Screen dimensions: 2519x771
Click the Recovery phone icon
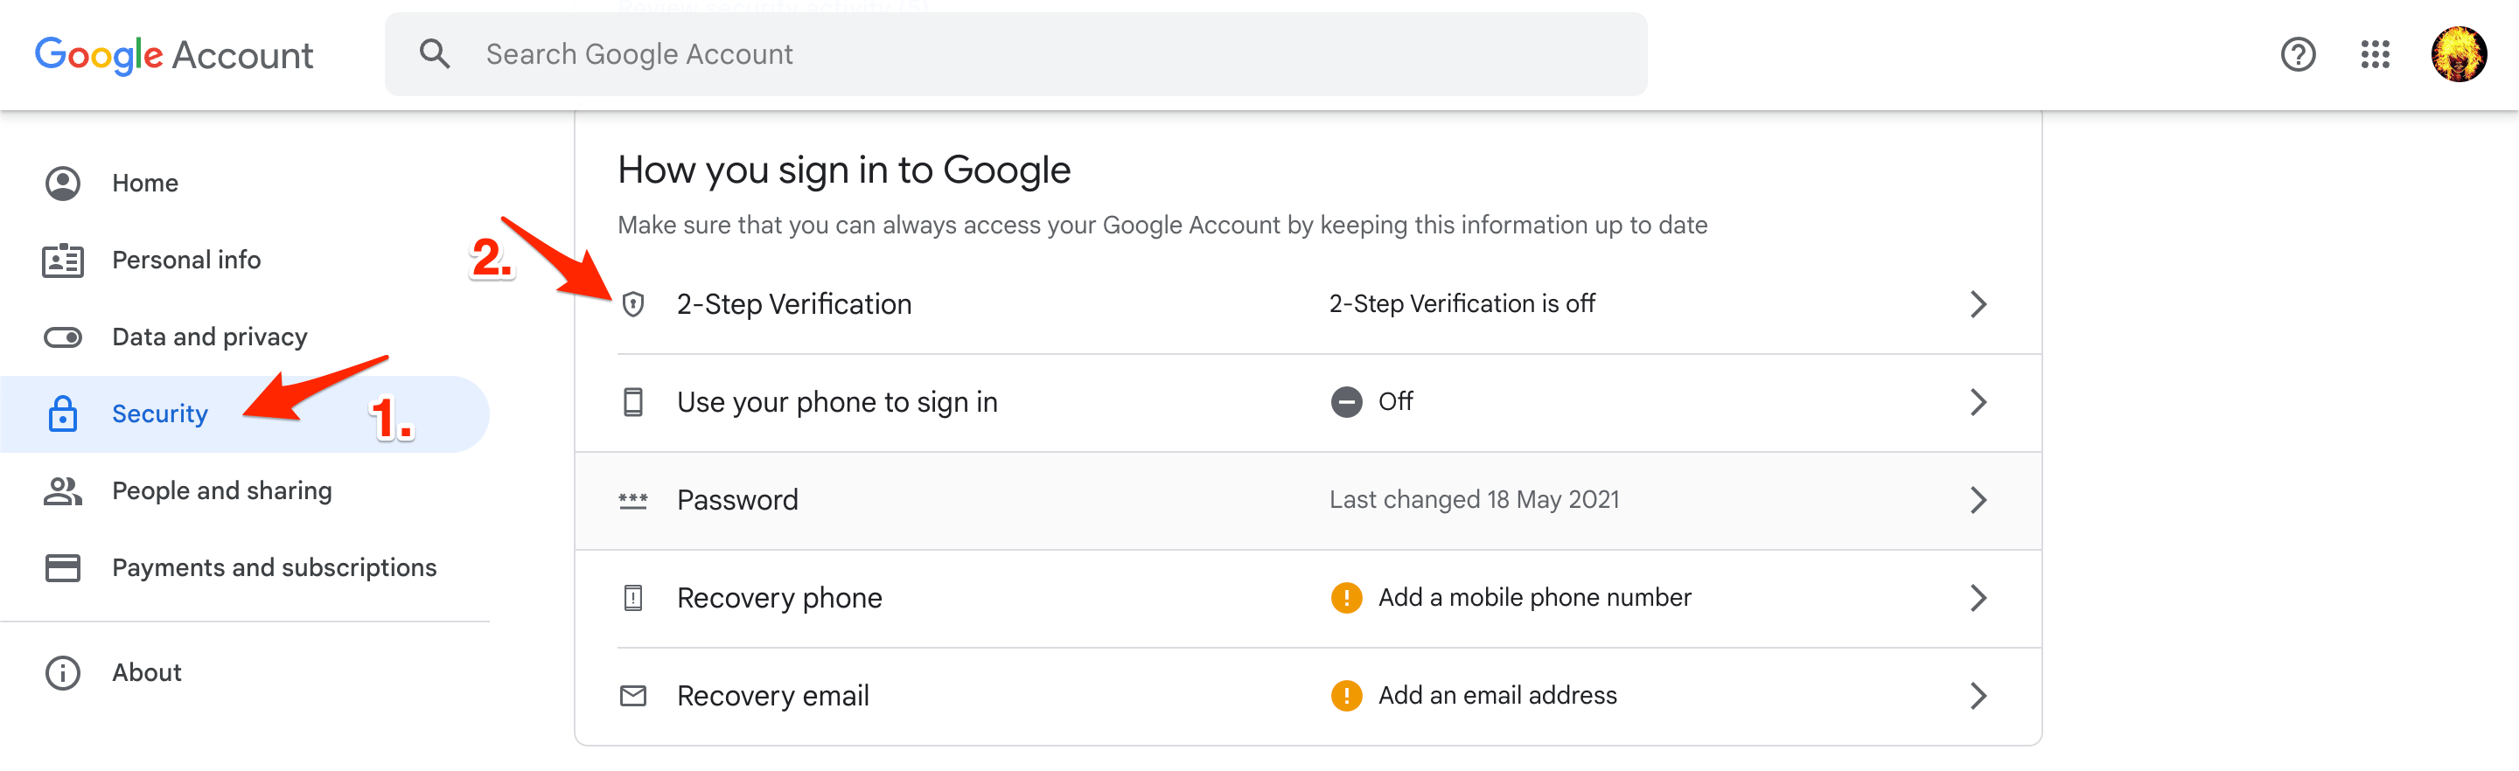632,598
